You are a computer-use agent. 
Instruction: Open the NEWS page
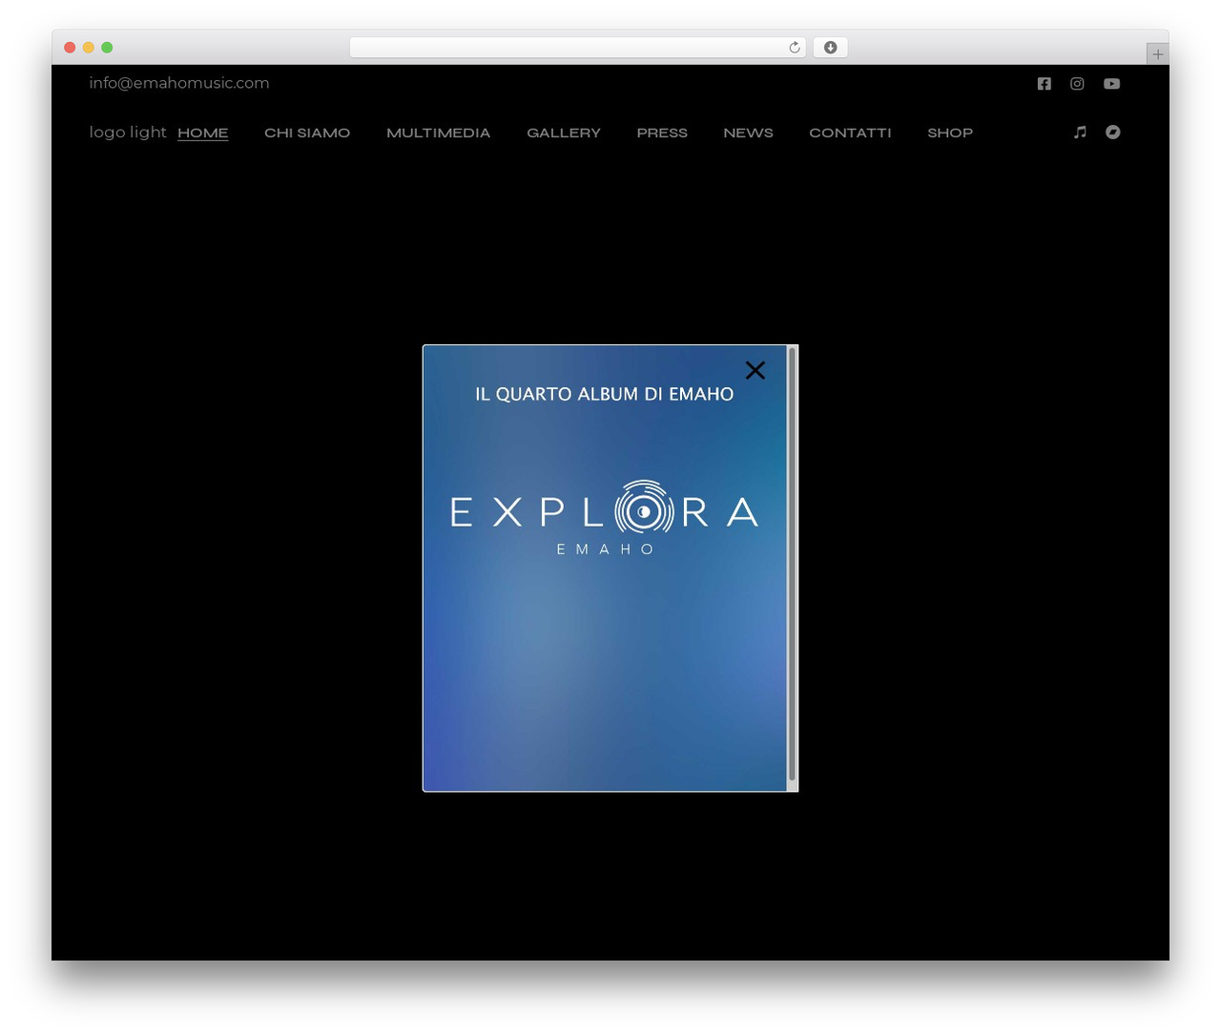tap(748, 133)
